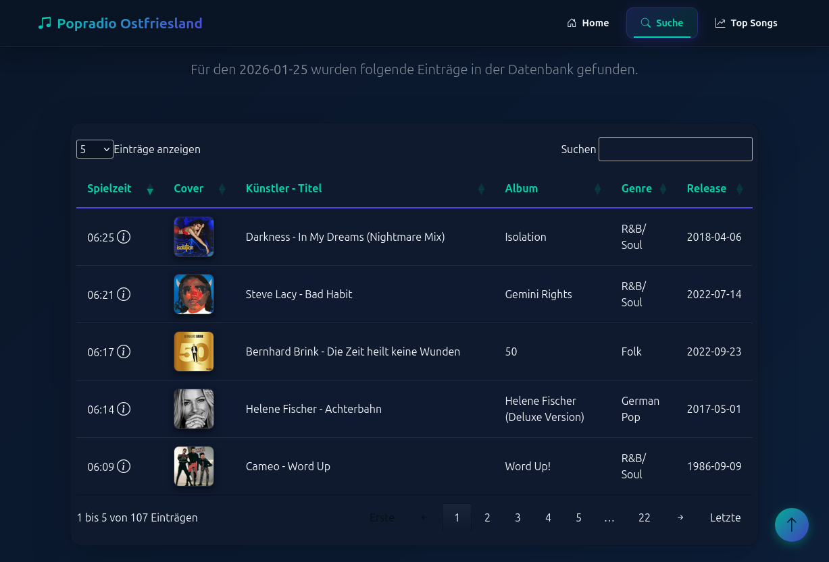Screen dimensions: 829x562
Task: Toggle sorting on the Spielzeit column
Action: click(x=149, y=190)
